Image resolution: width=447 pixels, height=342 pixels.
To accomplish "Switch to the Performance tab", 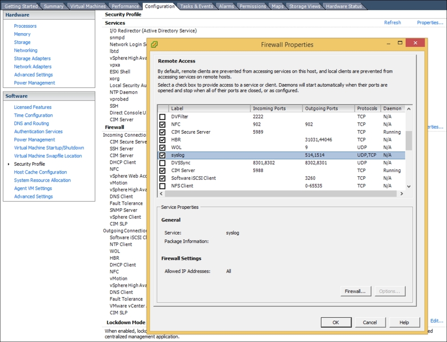I will point(125,6).
